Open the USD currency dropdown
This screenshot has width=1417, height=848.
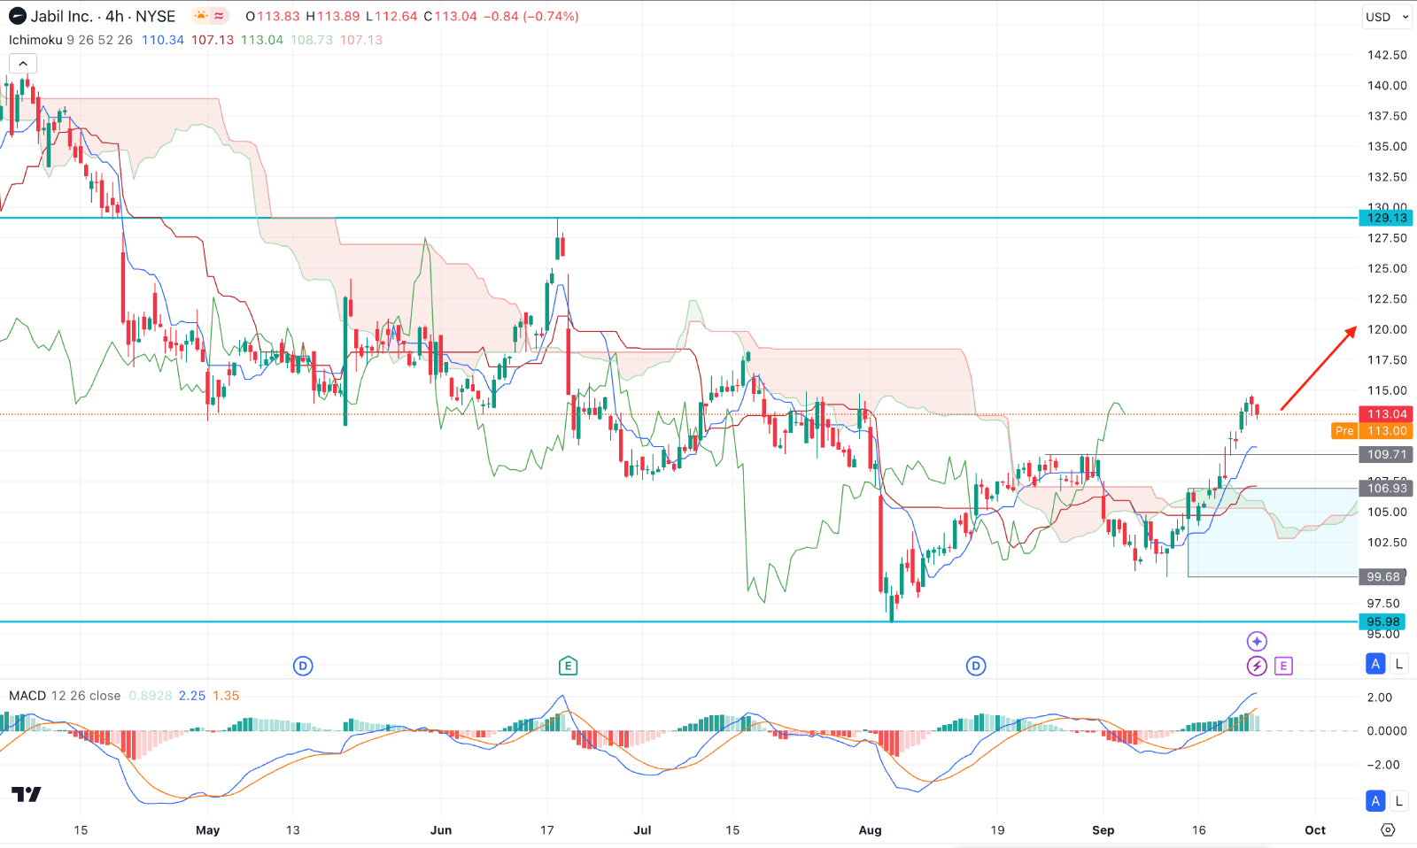(x=1387, y=17)
